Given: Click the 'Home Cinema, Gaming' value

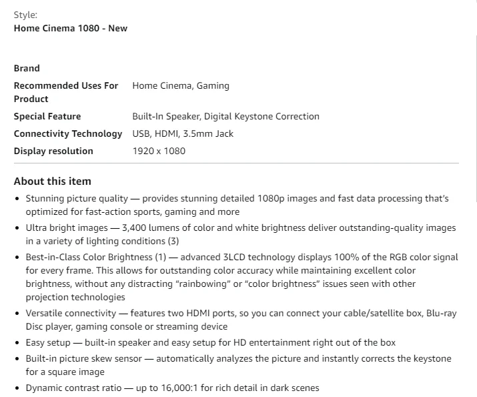Looking at the screenshot, I should click(180, 85).
